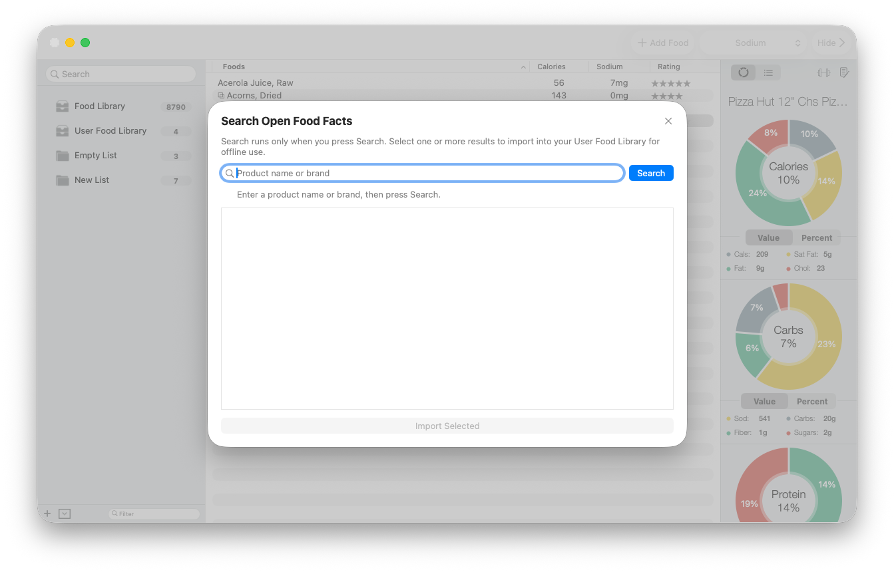The image size is (894, 572).
Task: Sort by the Rating column header
Action: (682, 67)
